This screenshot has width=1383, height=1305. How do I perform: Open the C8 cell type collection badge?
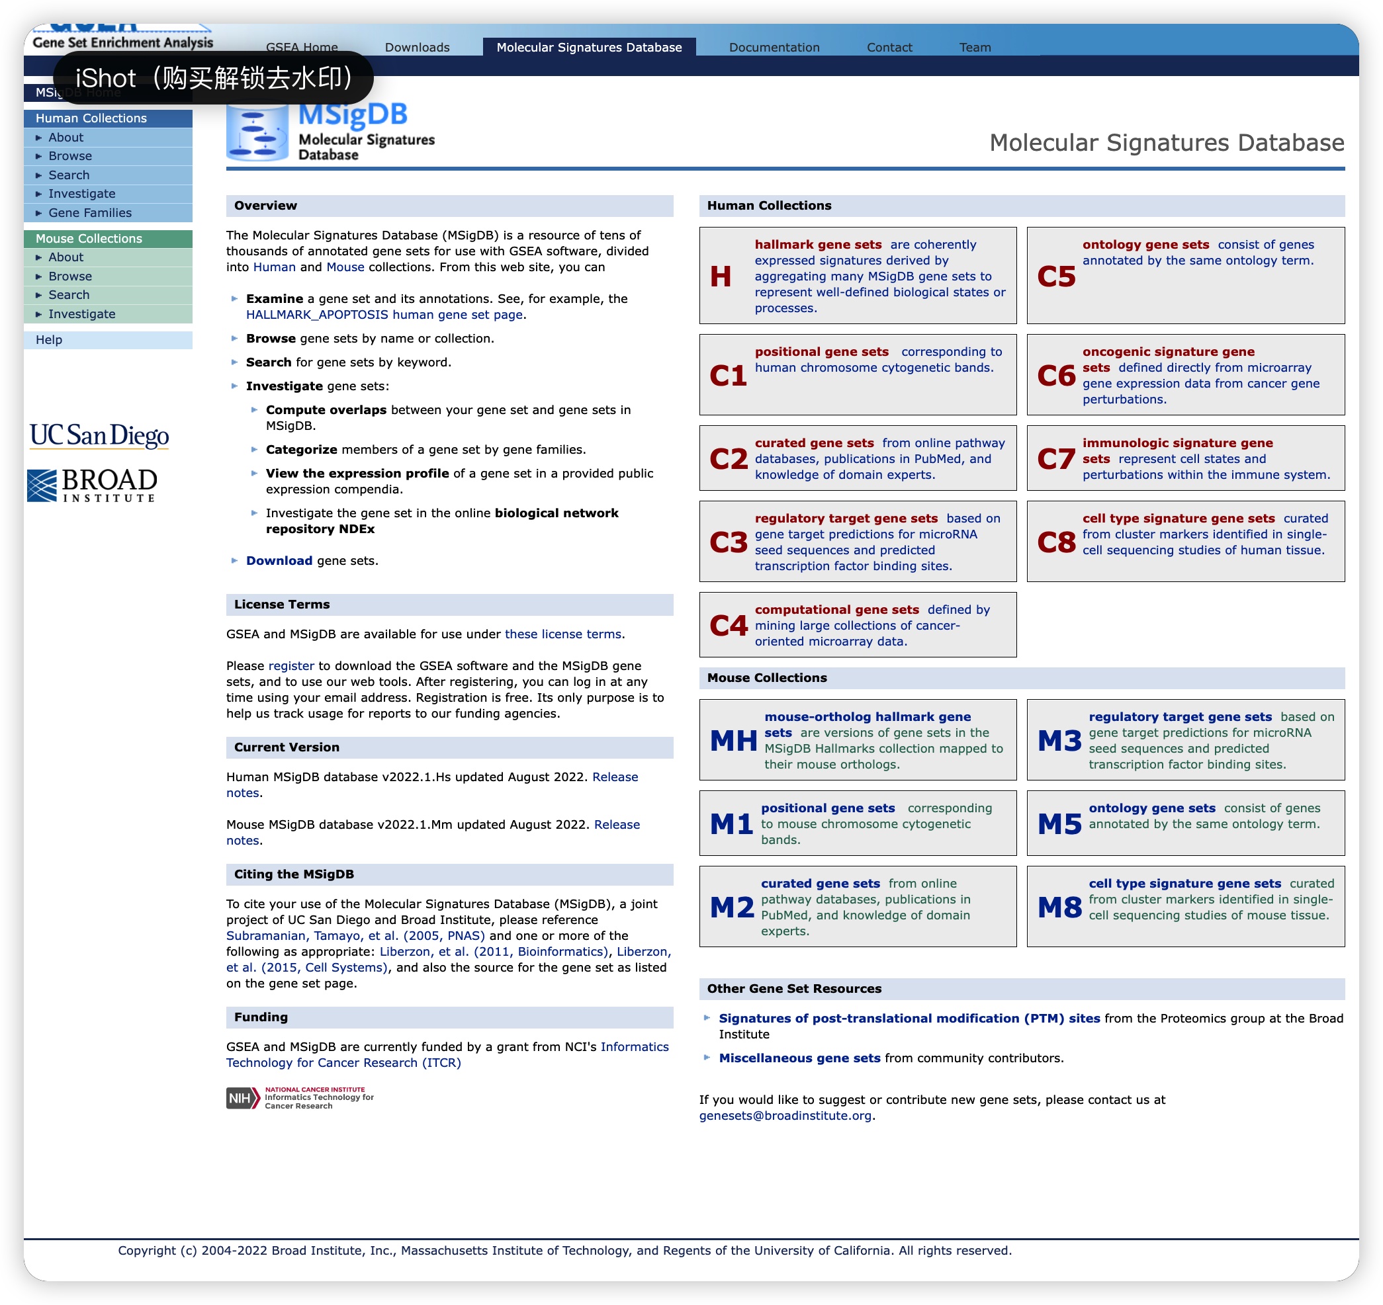click(x=1056, y=542)
